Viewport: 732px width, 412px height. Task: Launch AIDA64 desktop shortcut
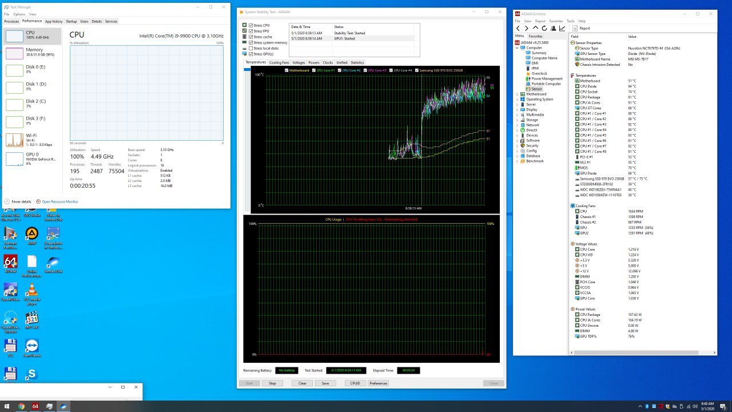coord(10,264)
